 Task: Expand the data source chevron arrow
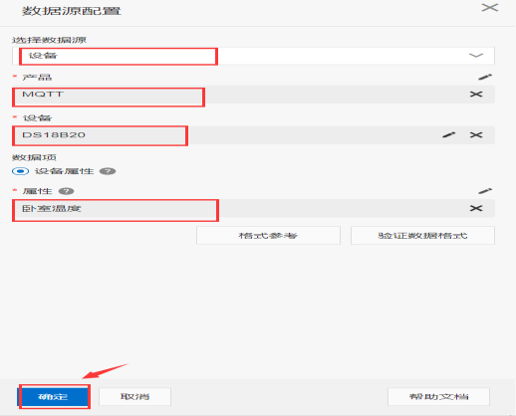pos(476,56)
